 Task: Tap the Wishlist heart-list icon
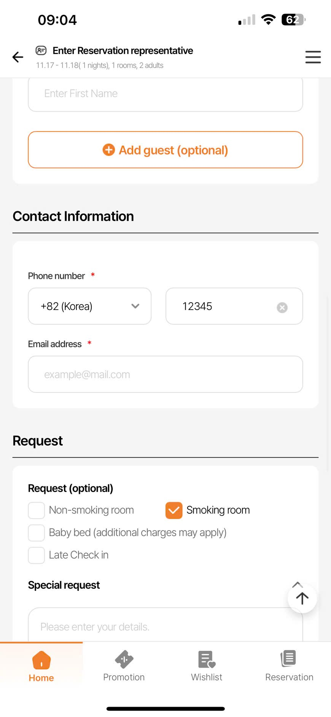coord(207,660)
